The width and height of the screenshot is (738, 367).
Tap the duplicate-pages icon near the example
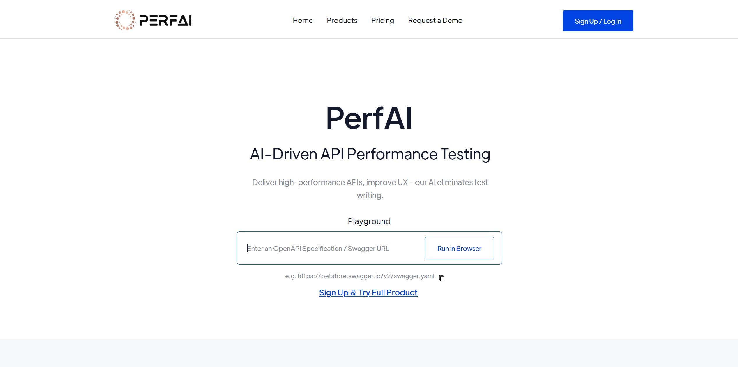(x=442, y=278)
